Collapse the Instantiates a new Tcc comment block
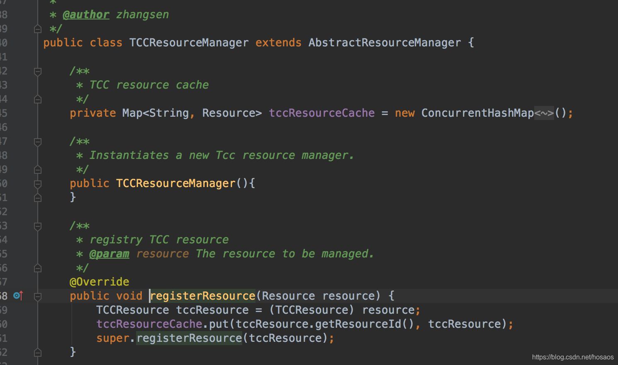The height and width of the screenshot is (365, 618). pyautogui.click(x=38, y=142)
